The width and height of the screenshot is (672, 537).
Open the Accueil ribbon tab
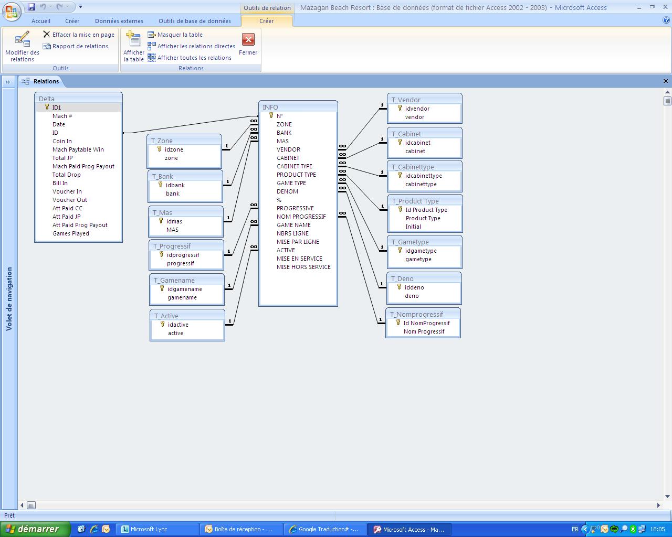(41, 21)
